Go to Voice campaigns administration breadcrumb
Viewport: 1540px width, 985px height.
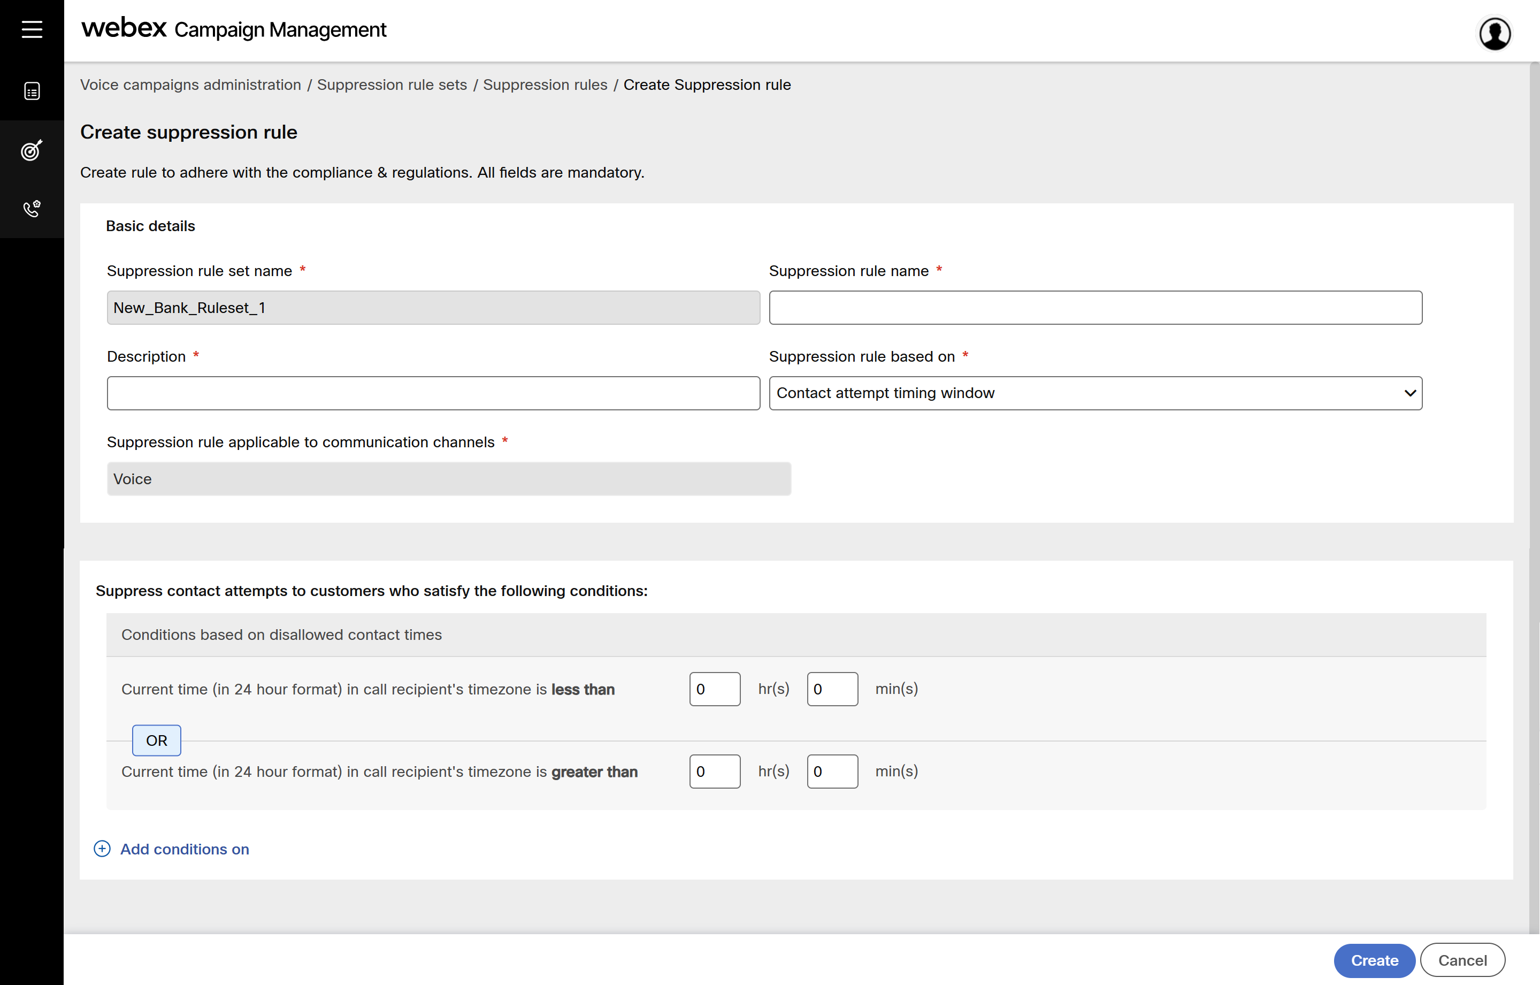190,85
